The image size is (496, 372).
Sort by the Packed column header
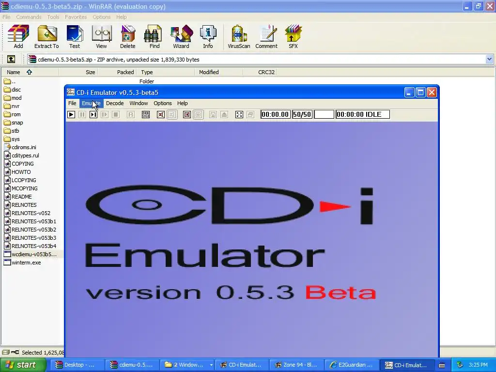point(117,72)
